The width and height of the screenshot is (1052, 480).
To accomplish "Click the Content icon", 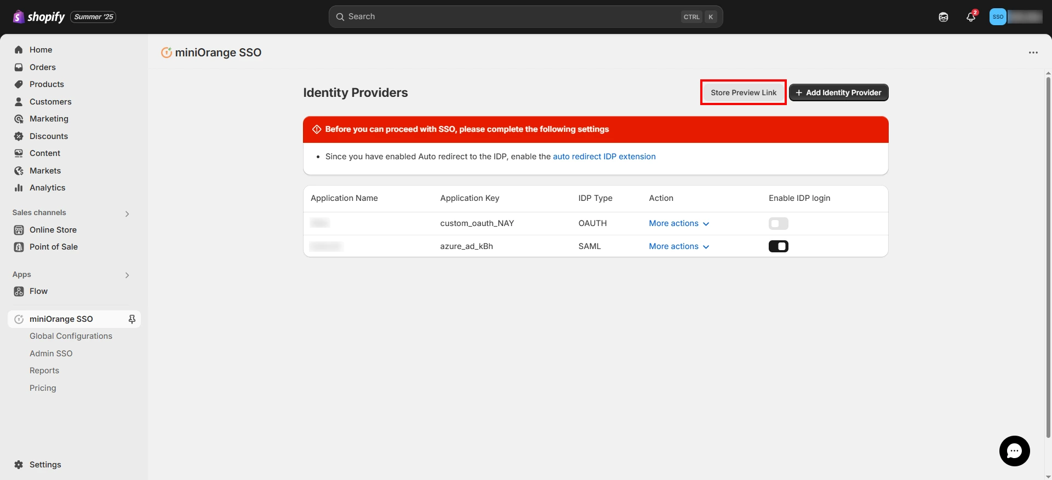I will coord(19,153).
